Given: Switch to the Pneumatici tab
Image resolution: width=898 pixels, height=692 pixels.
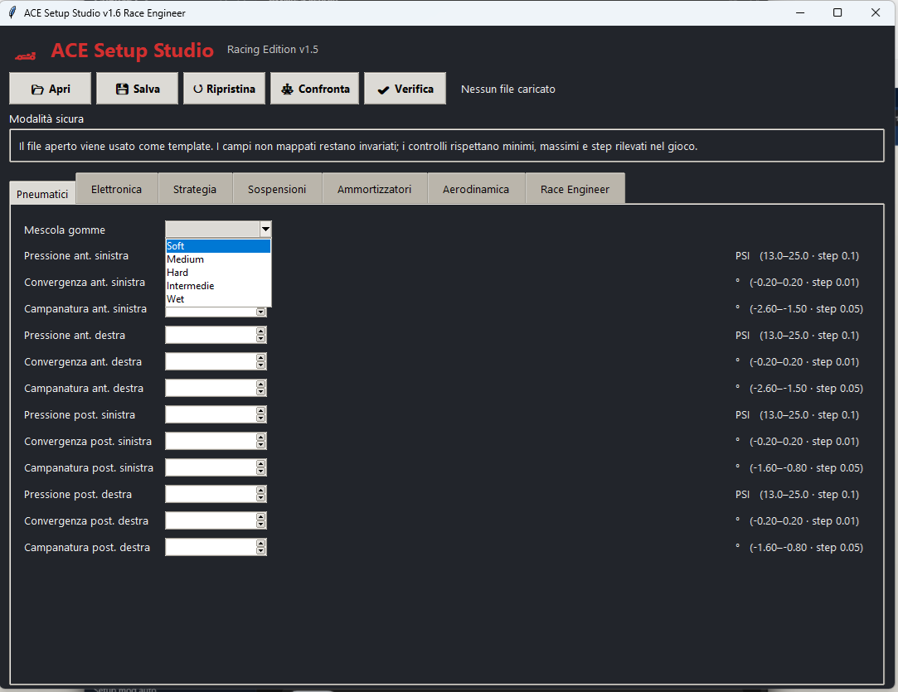Looking at the screenshot, I should pyautogui.click(x=42, y=194).
